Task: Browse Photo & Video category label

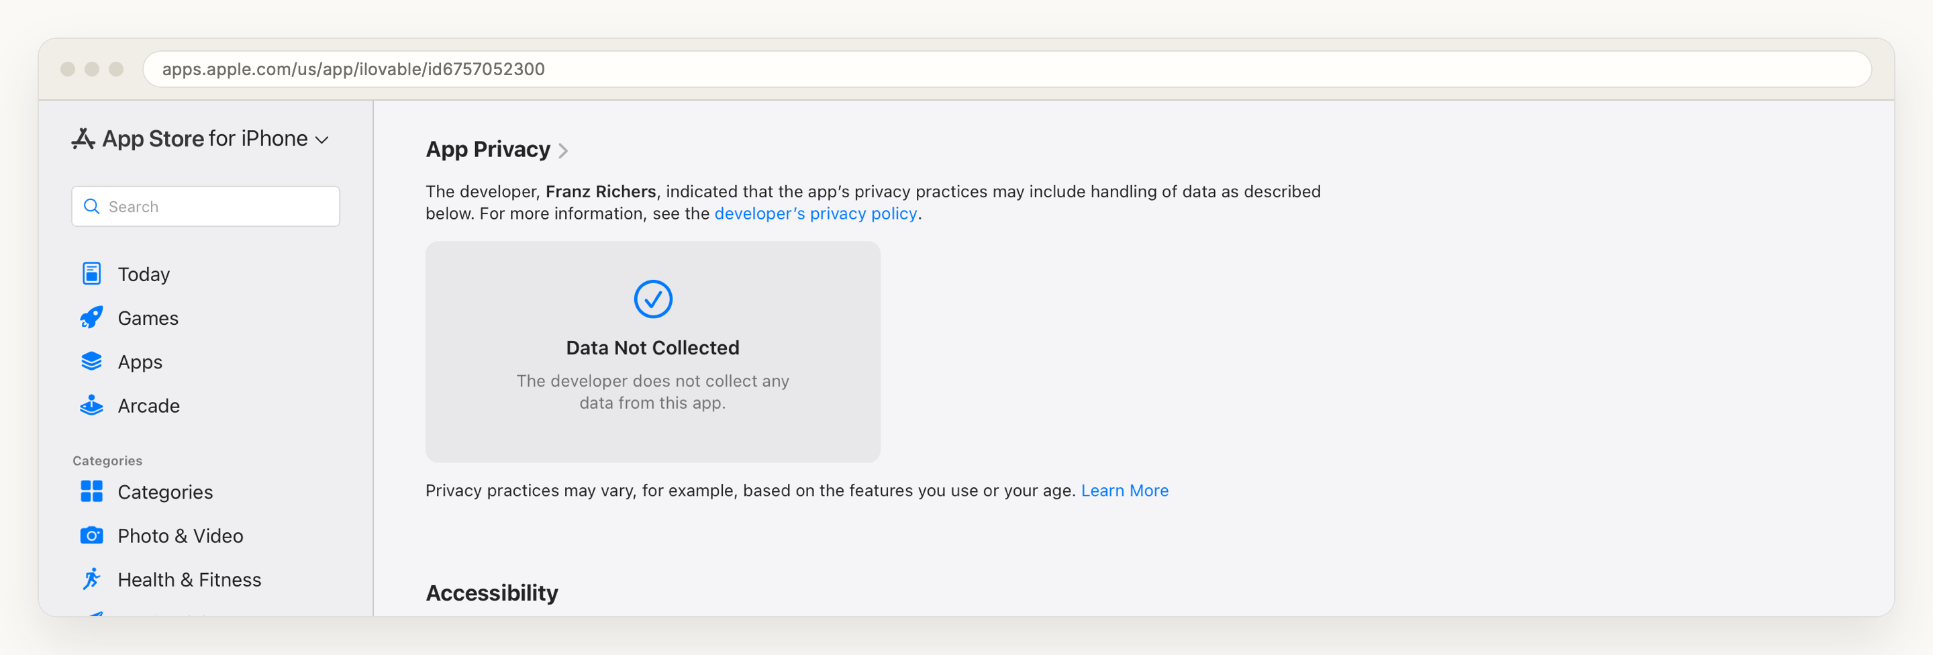Action: click(x=180, y=536)
